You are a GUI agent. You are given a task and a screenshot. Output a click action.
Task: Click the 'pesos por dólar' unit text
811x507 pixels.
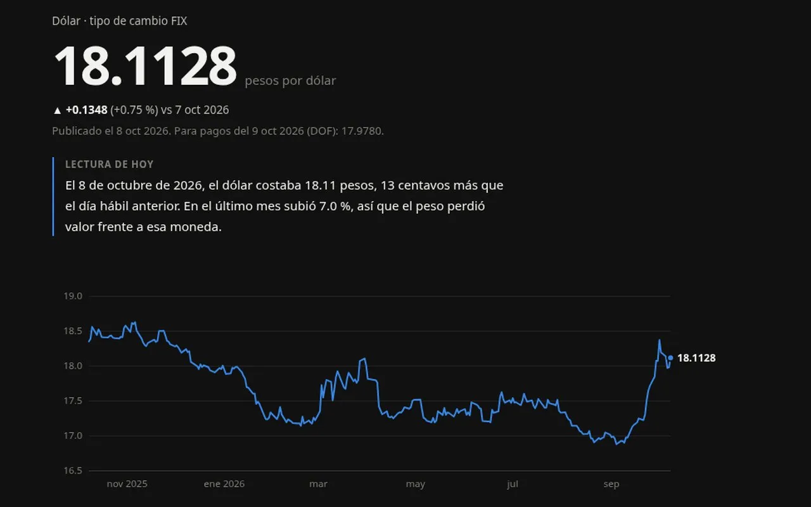[x=290, y=80]
